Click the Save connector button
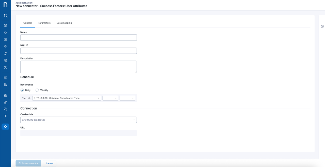This screenshot has width=325, height=167. 28,163
